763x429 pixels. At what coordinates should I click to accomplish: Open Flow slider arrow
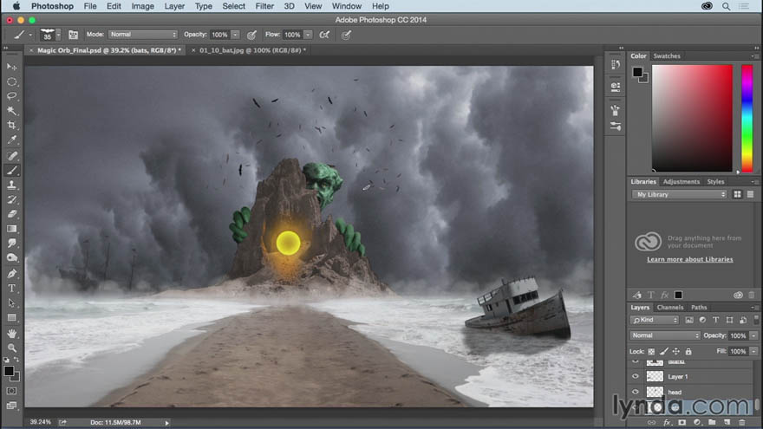308,35
